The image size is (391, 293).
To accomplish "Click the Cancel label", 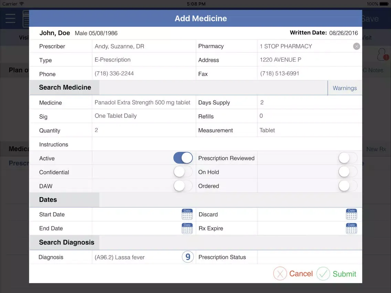I will (x=301, y=273).
